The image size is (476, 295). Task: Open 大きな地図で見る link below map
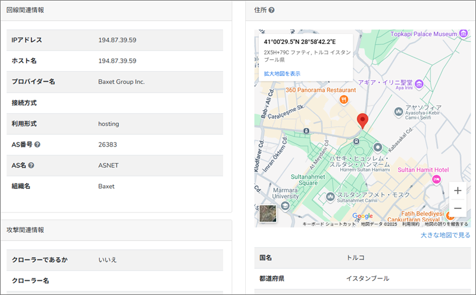coord(445,235)
